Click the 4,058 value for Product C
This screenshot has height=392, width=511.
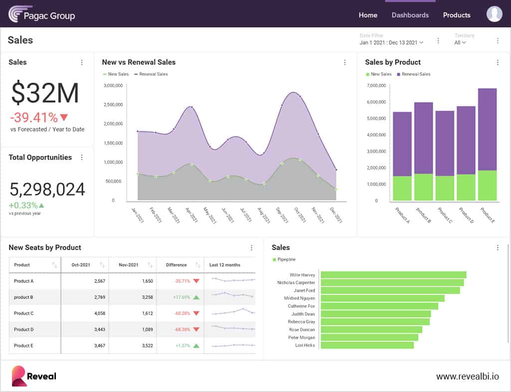tap(99, 313)
